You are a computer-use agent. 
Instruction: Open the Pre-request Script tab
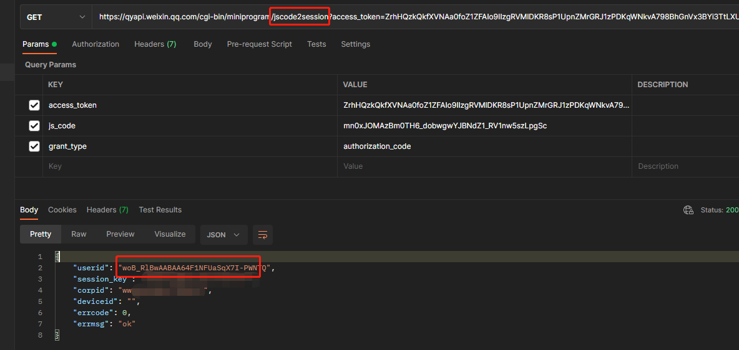tap(259, 44)
